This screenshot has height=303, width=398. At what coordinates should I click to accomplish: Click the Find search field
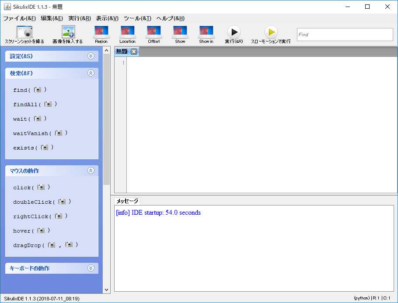pos(345,35)
